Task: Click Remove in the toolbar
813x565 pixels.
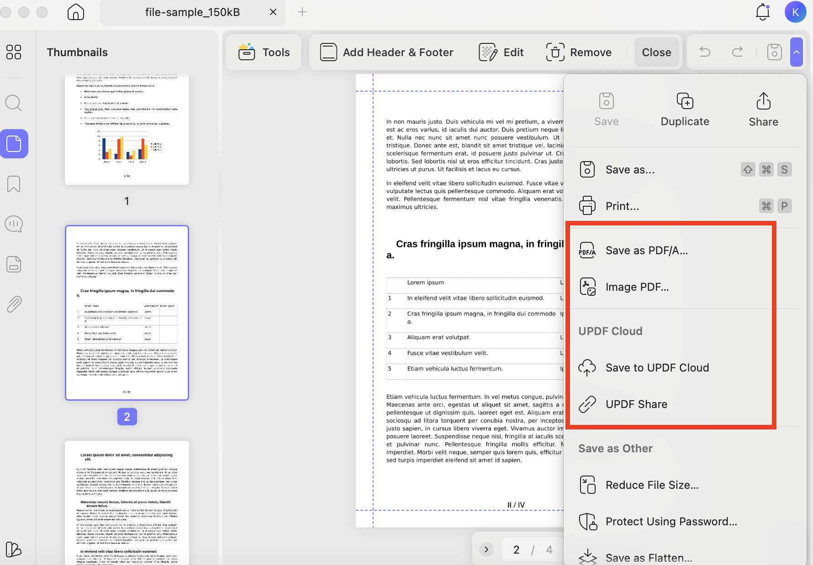Action: coord(579,52)
